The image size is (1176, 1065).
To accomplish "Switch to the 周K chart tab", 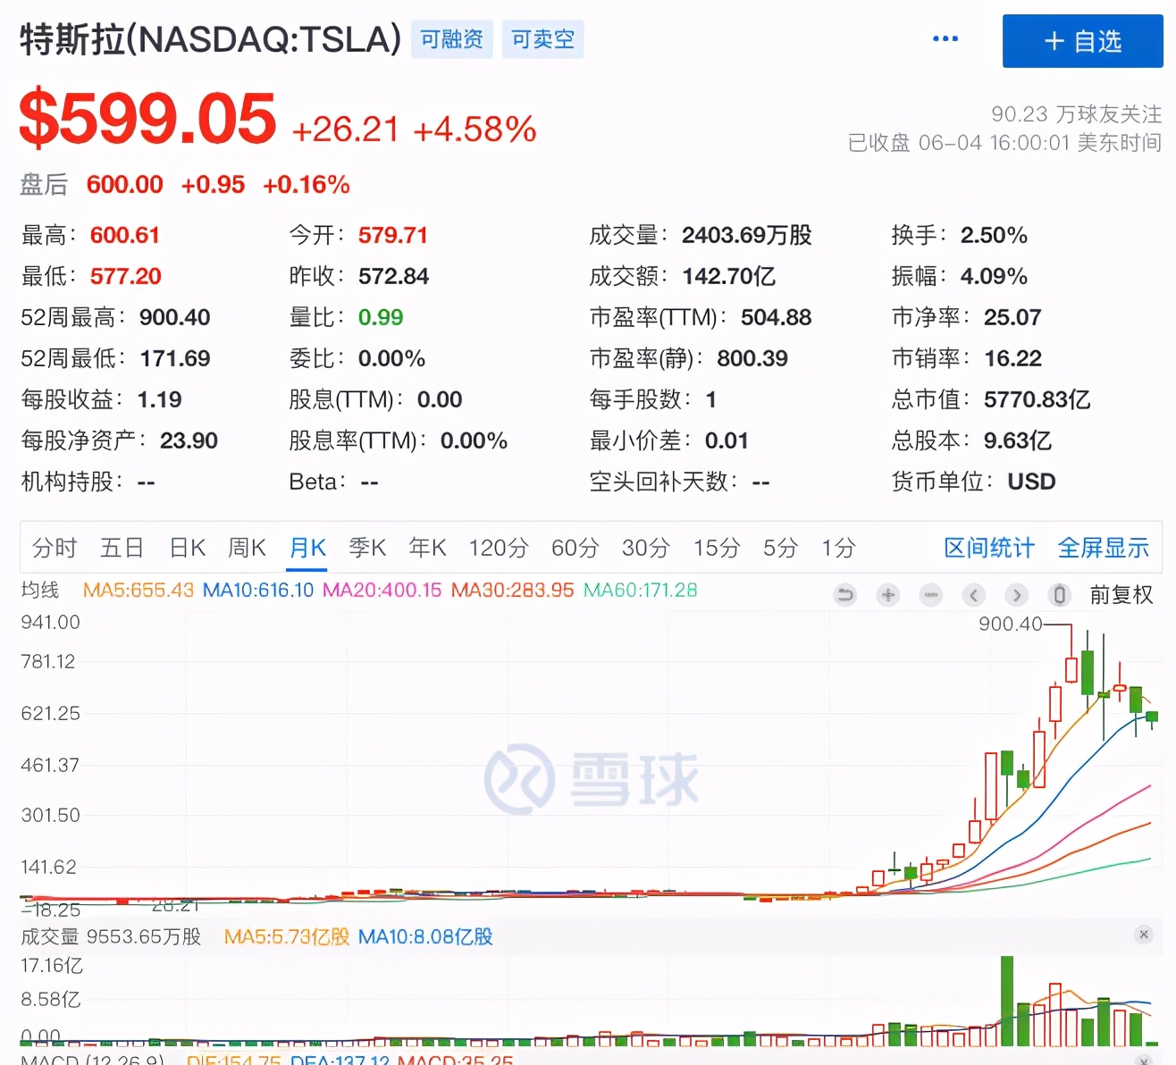I will (x=248, y=548).
